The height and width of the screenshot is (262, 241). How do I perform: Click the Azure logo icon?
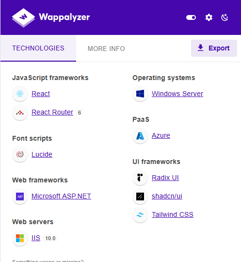(x=140, y=136)
